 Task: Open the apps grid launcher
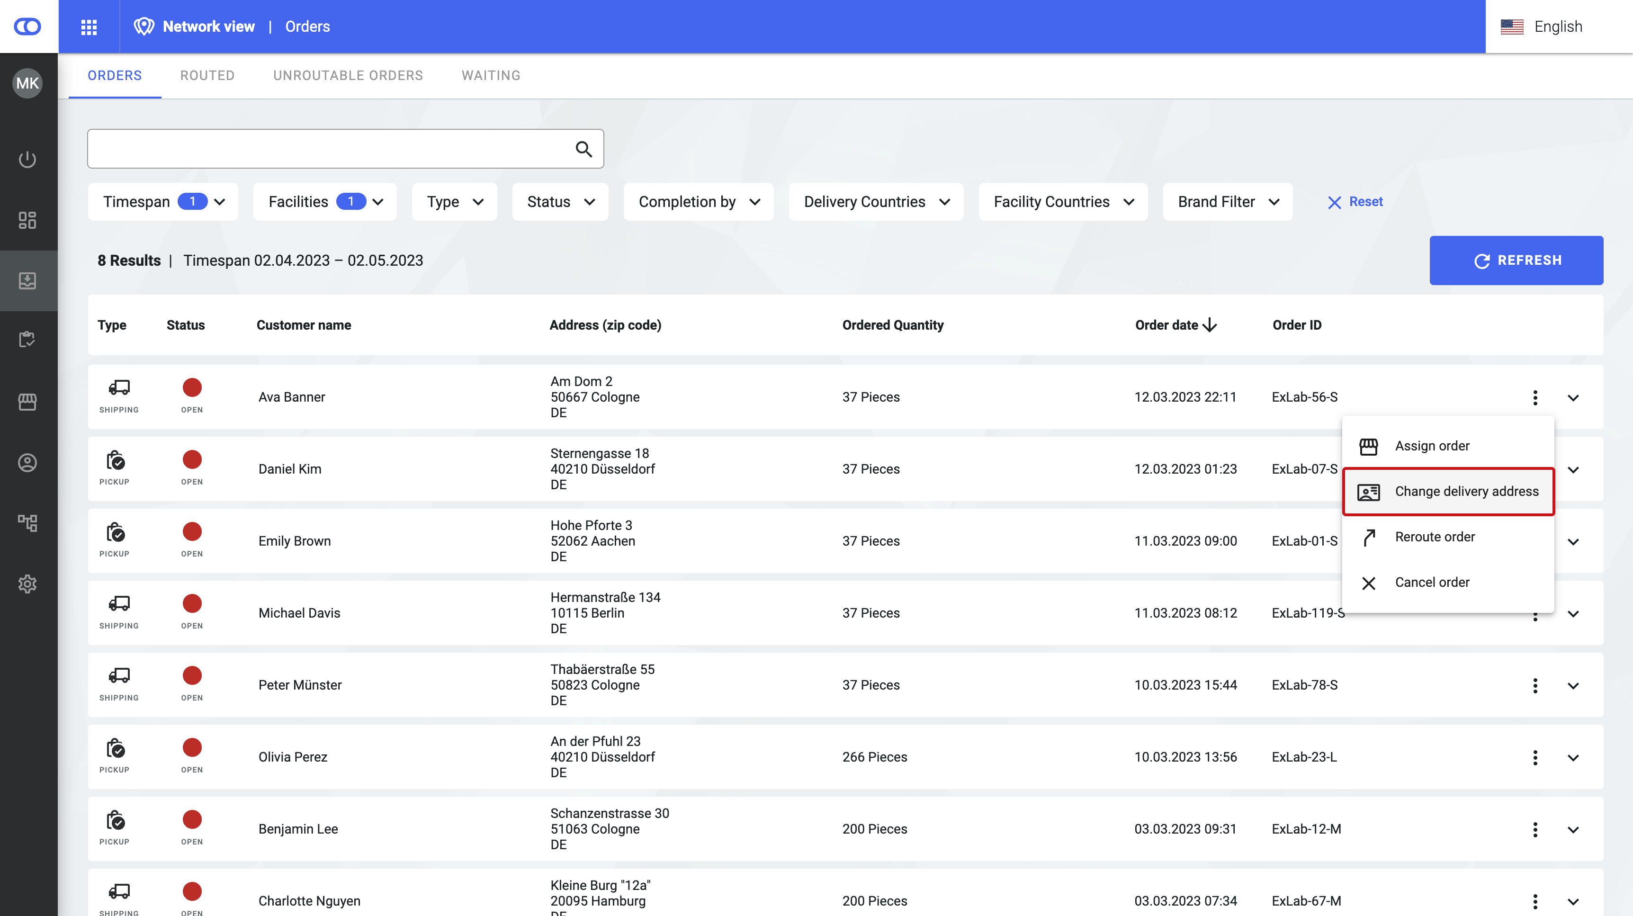pos(89,27)
